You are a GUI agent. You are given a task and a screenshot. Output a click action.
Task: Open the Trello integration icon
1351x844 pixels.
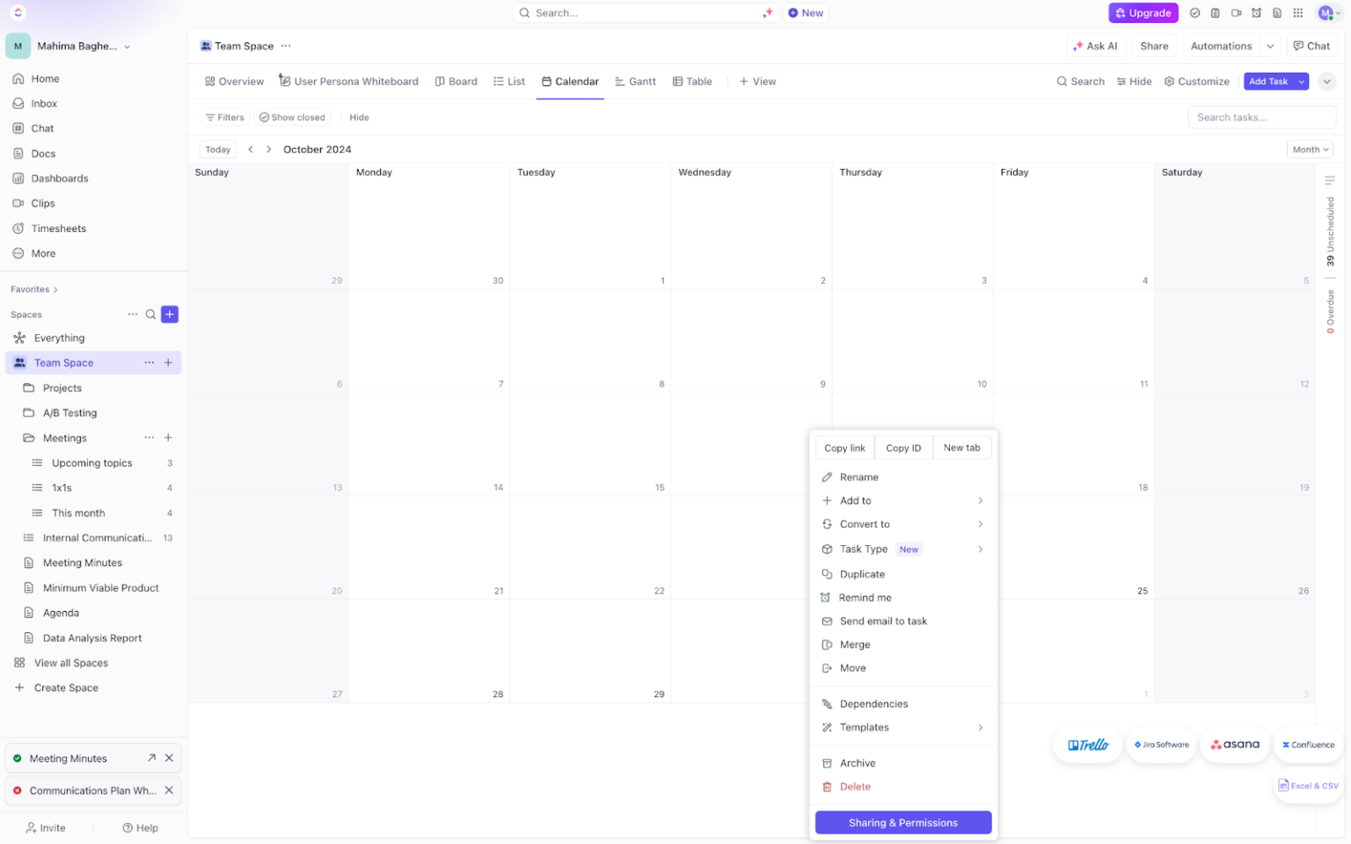pos(1087,745)
